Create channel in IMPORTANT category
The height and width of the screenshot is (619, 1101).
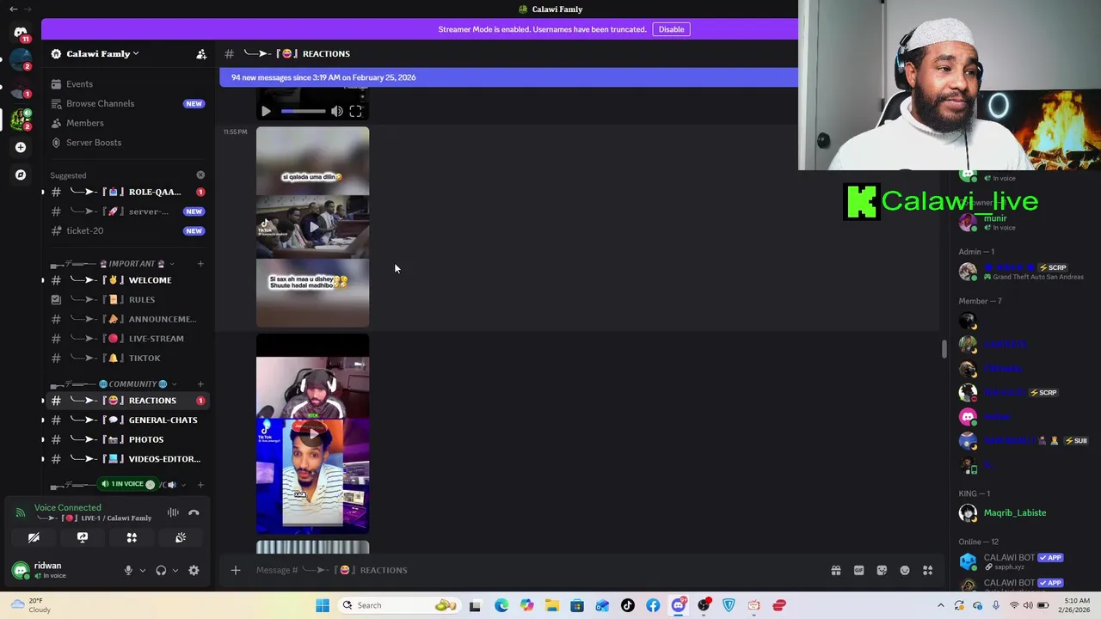[200, 264]
